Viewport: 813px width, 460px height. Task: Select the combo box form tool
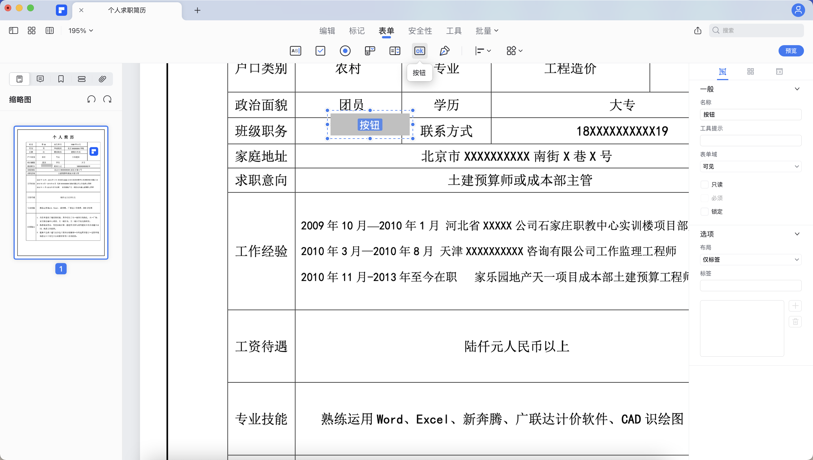370,51
